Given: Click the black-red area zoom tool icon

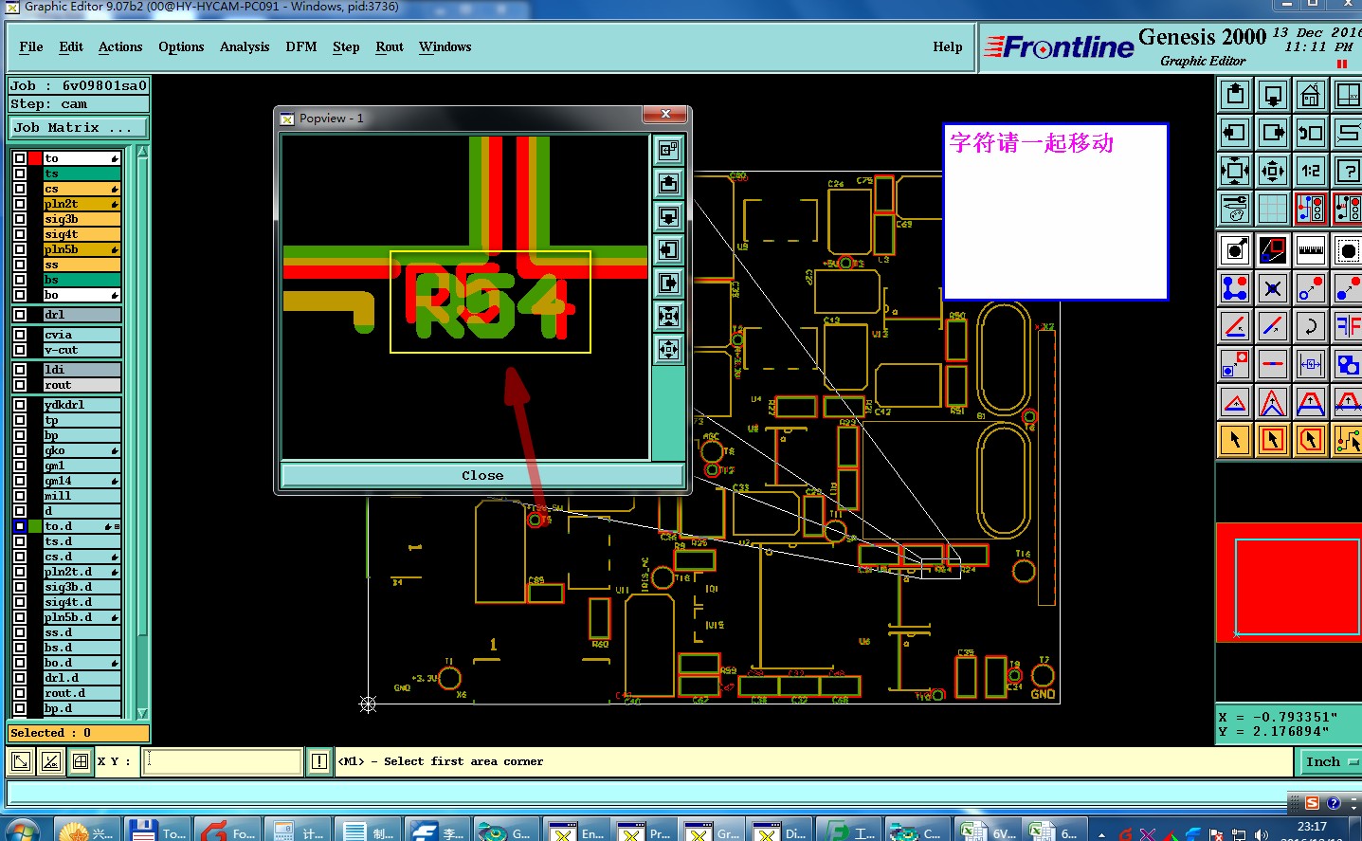Looking at the screenshot, I should (x=1273, y=250).
